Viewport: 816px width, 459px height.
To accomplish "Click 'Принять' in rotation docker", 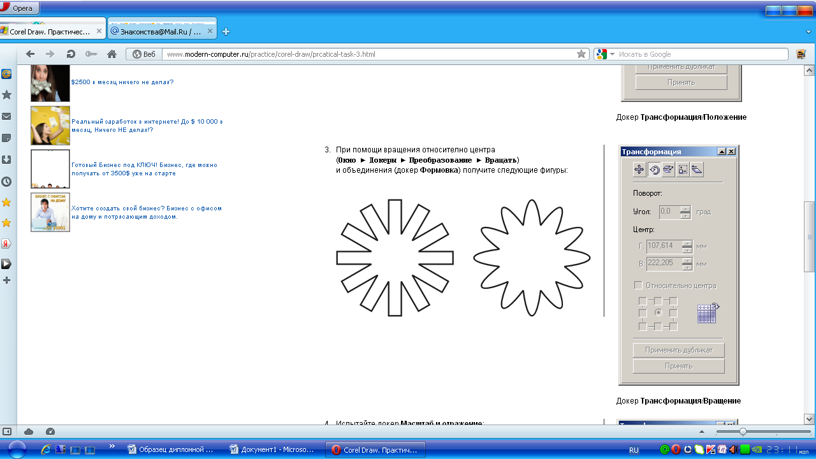I will tap(678, 366).
